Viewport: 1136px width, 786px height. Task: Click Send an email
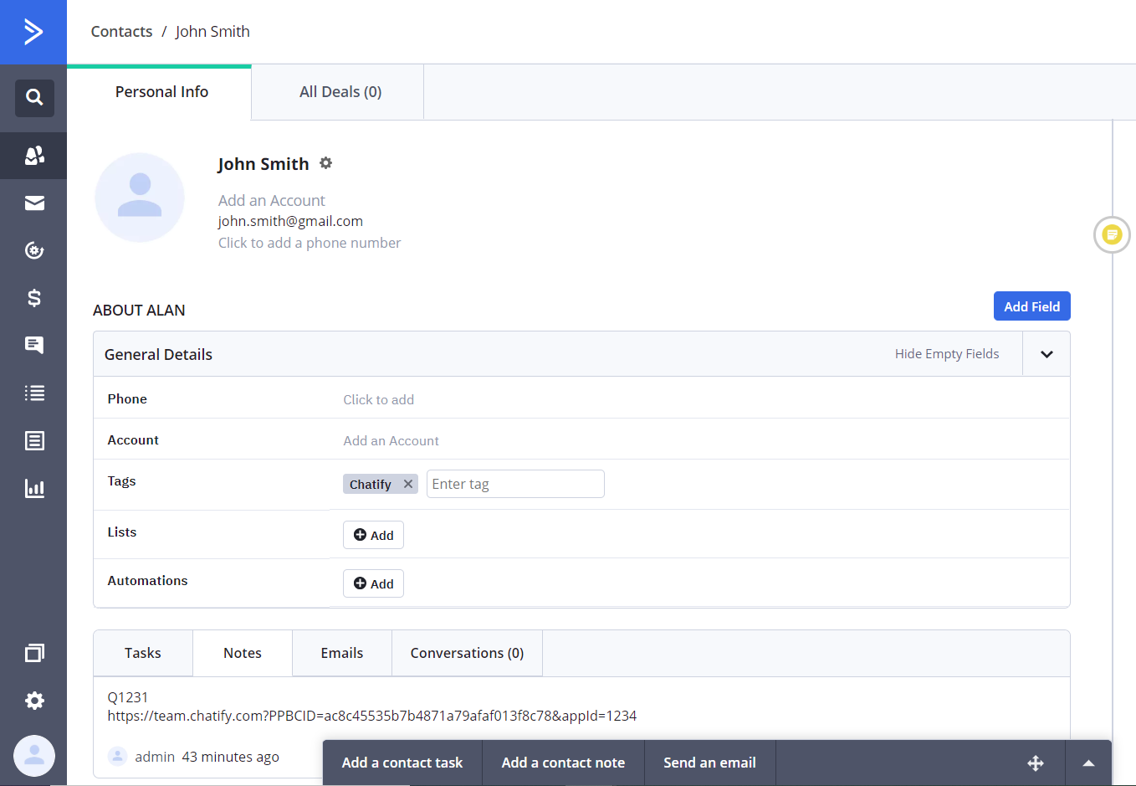(x=709, y=763)
